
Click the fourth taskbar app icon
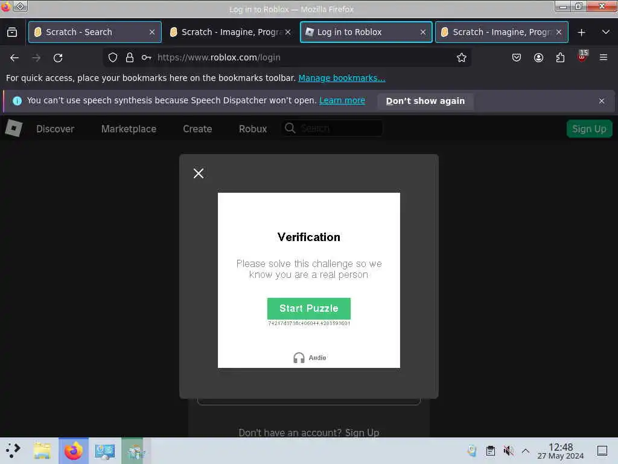click(136, 451)
